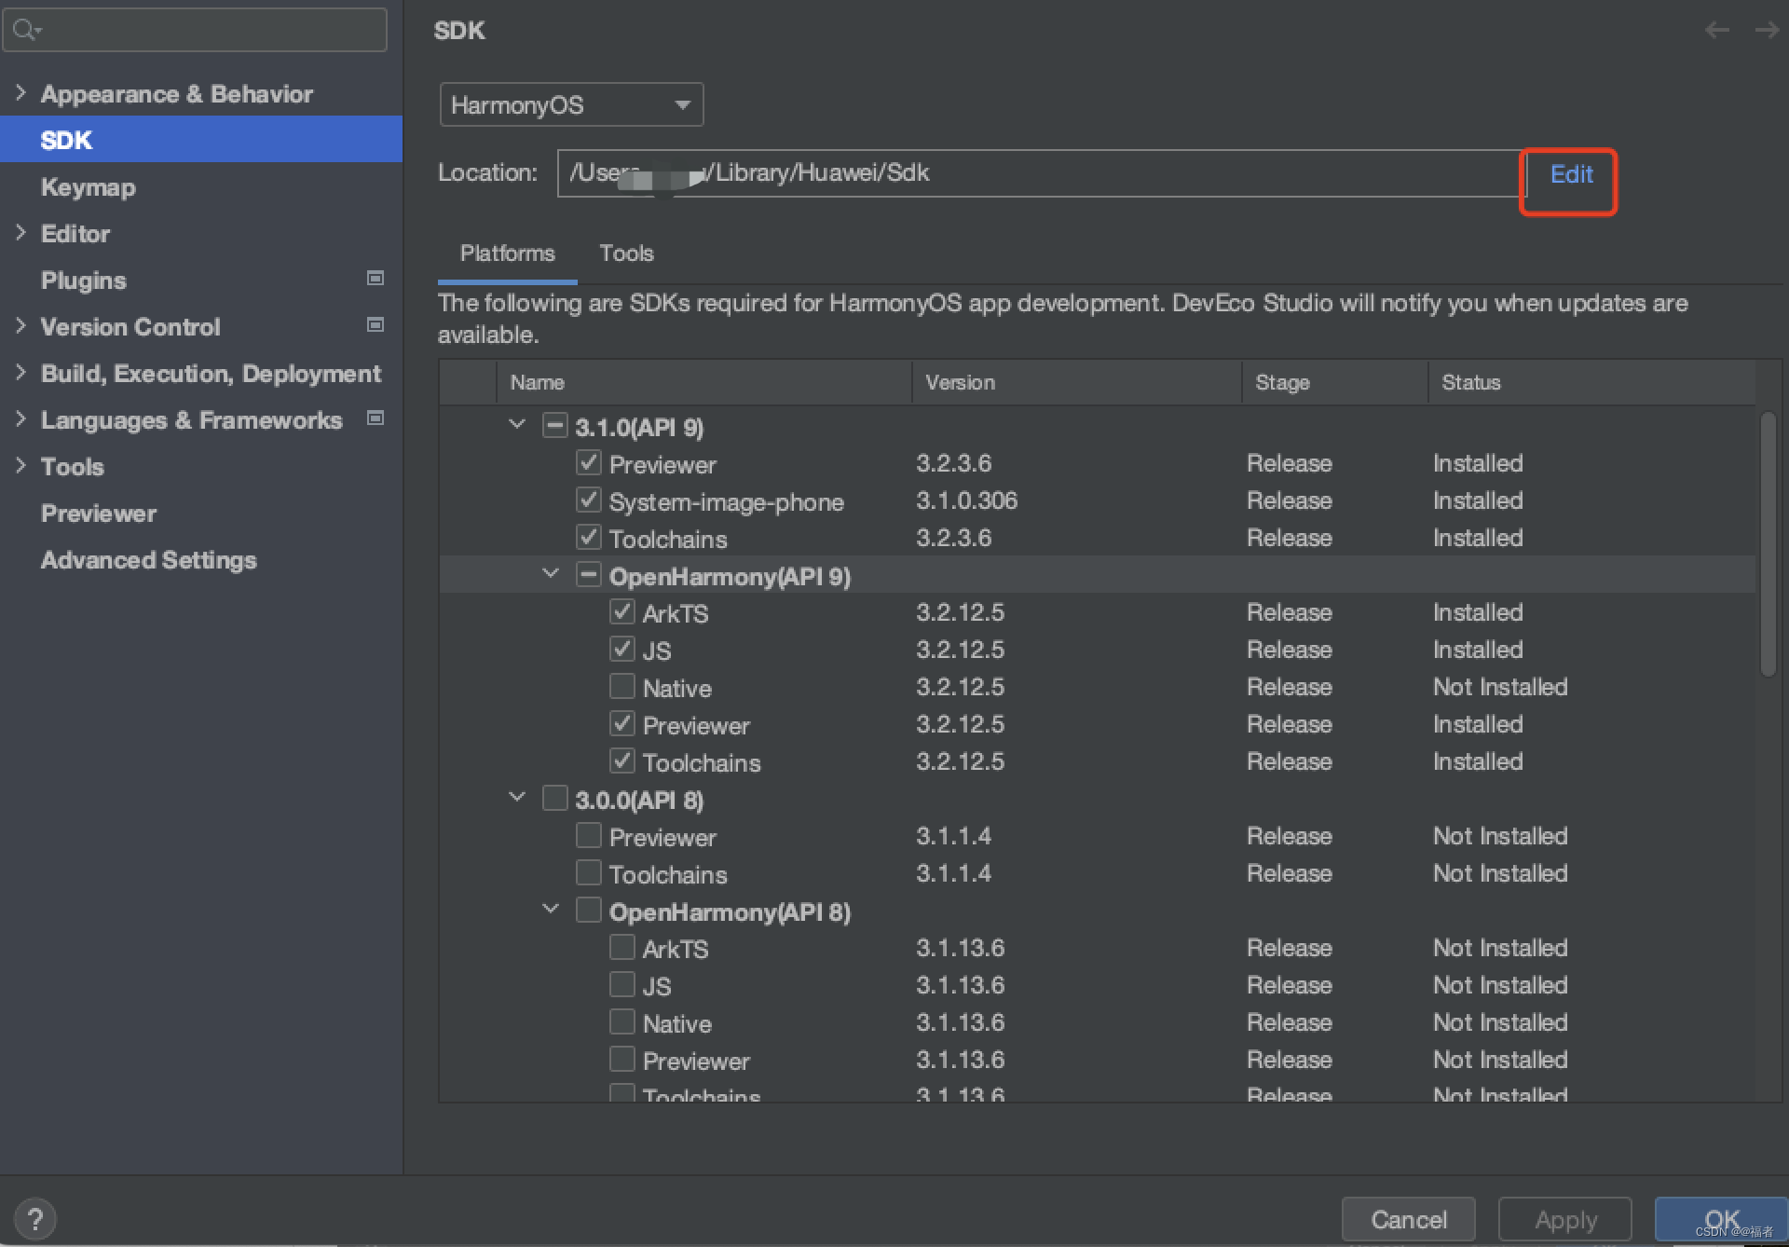
Task: Toggle the 3.1.0(API 9) partial-selection box
Action: (554, 426)
